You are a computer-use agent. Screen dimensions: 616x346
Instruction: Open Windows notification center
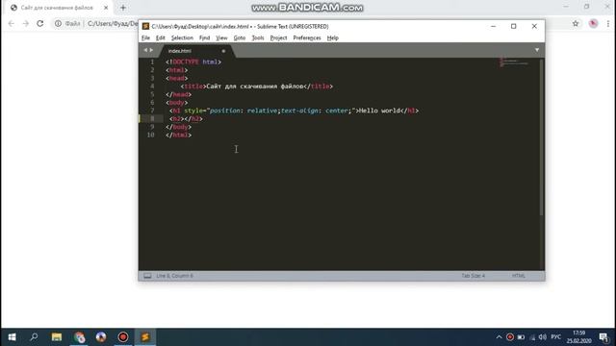tap(603, 337)
